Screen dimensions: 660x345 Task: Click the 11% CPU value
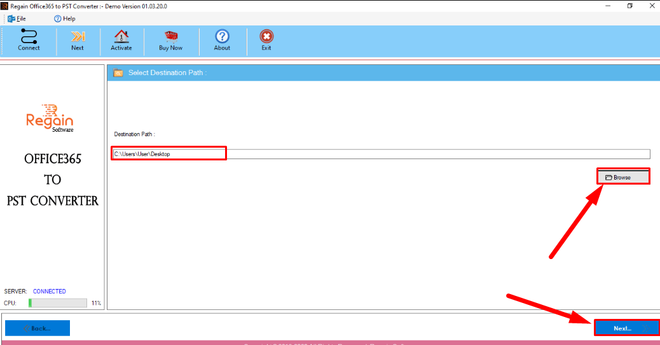coord(96,303)
